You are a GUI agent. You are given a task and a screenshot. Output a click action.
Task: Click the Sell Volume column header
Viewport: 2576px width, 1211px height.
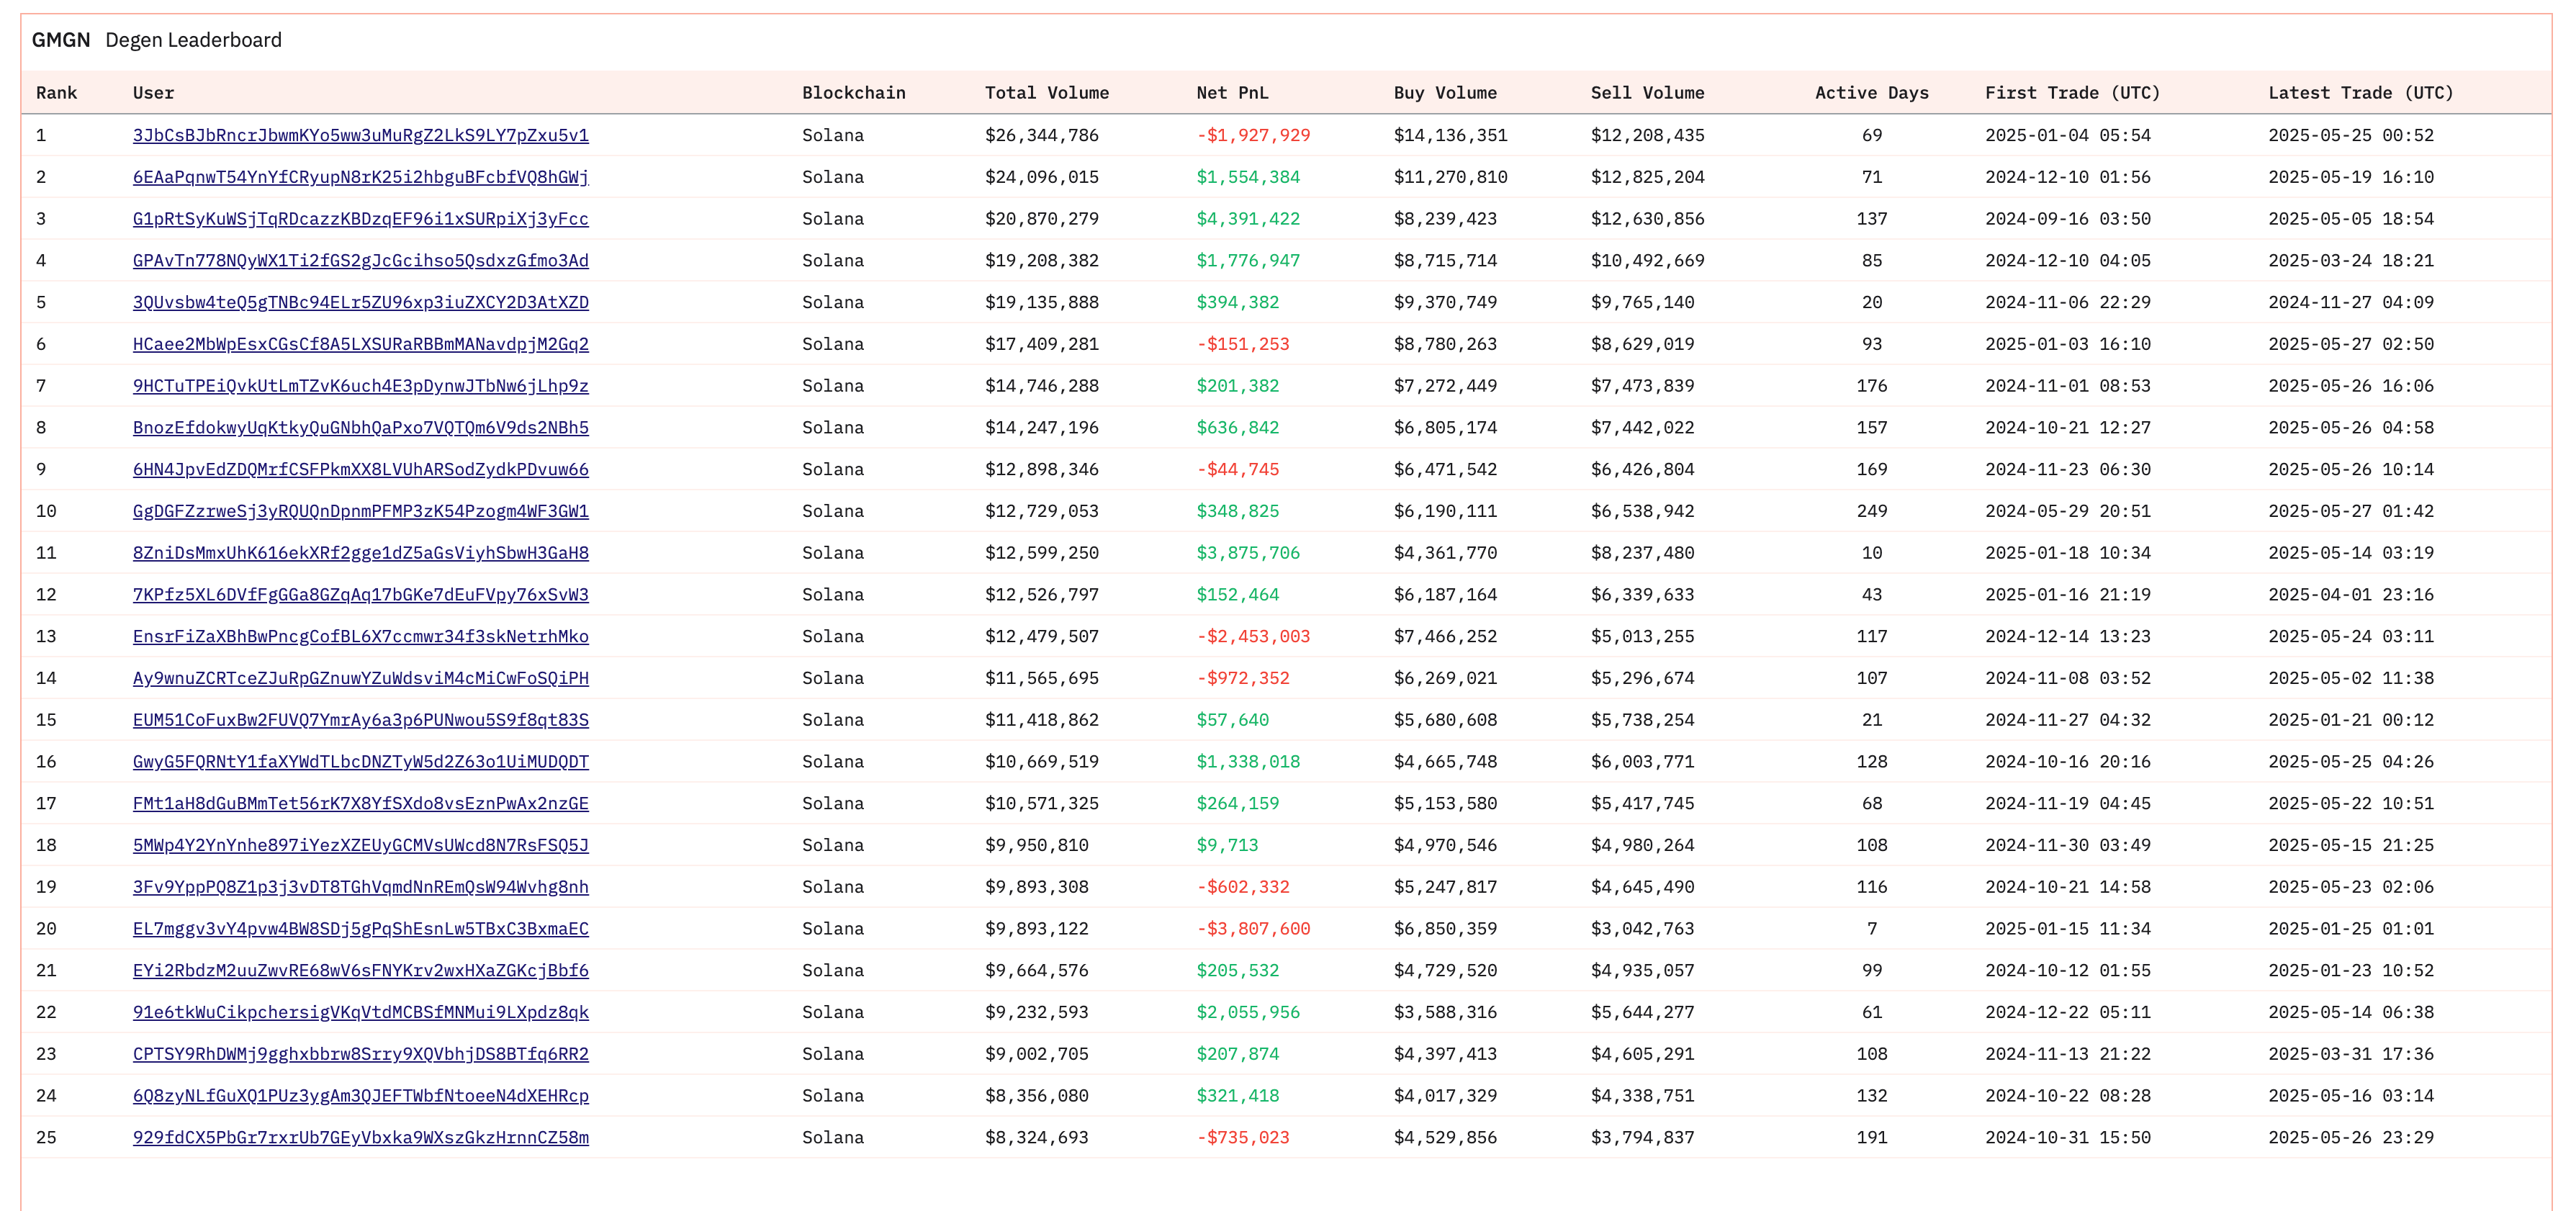pos(1647,93)
